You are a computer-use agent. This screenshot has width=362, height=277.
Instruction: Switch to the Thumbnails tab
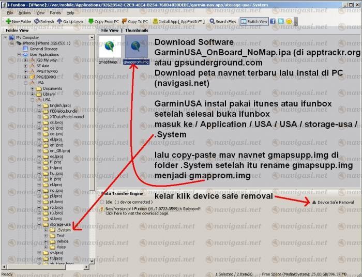click(x=137, y=30)
